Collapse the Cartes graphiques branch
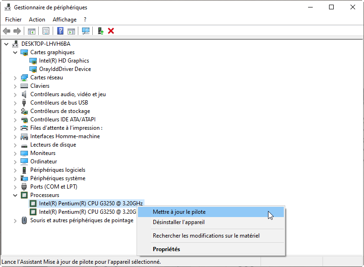This screenshot has height=267, width=364. pyautogui.click(x=15, y=52)
